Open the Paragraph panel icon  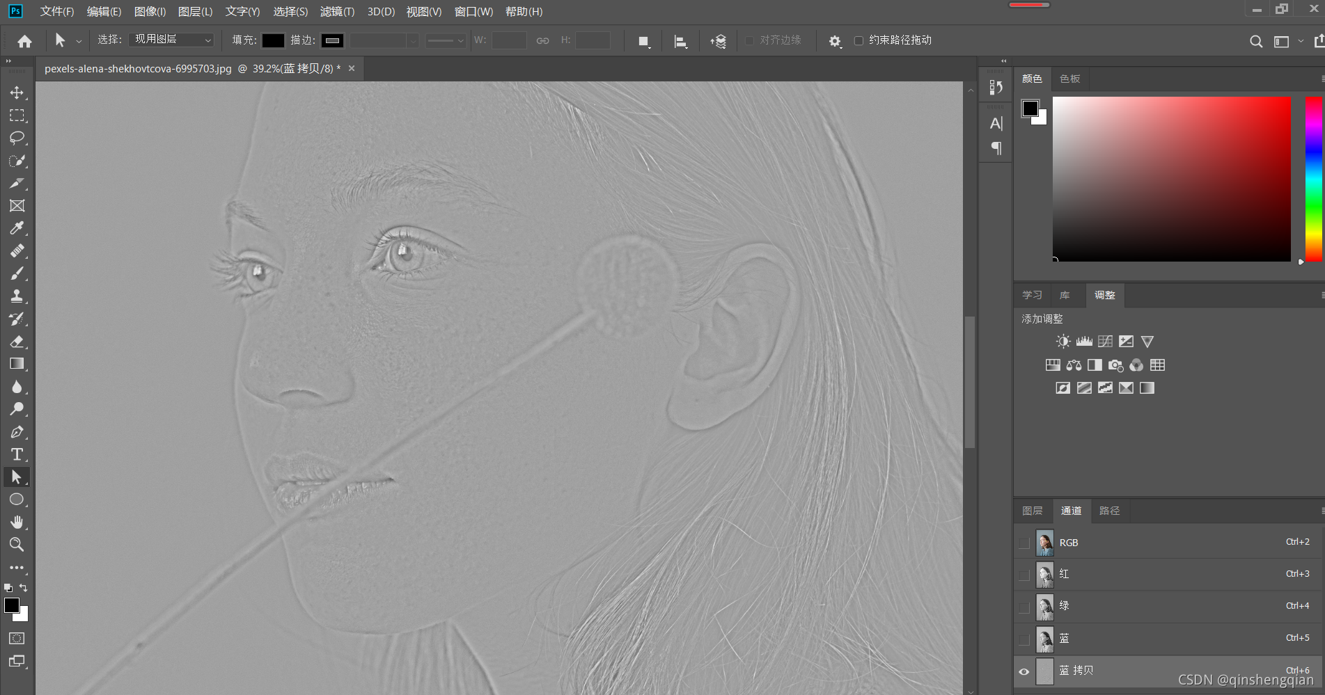pyautogui.click(x=996, y=148)
